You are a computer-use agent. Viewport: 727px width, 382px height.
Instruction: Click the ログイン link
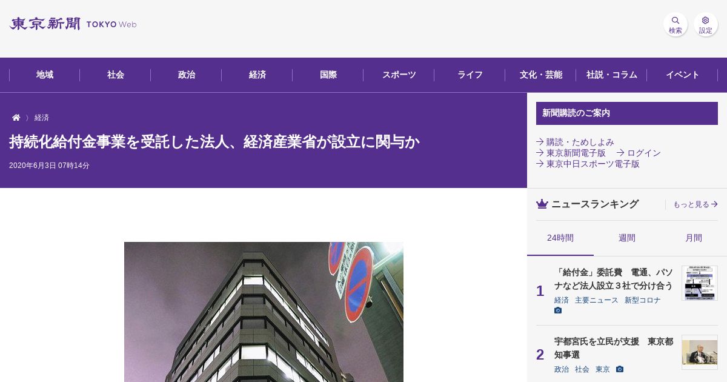click(639, 153)
